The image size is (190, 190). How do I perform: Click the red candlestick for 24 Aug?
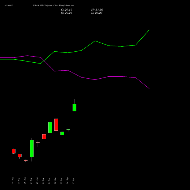pos(14,151)
